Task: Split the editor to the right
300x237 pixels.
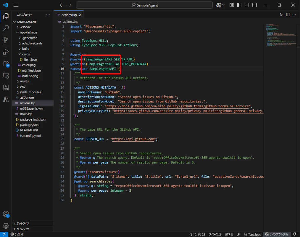Action: pyautogui.click(x=288, y=15)
